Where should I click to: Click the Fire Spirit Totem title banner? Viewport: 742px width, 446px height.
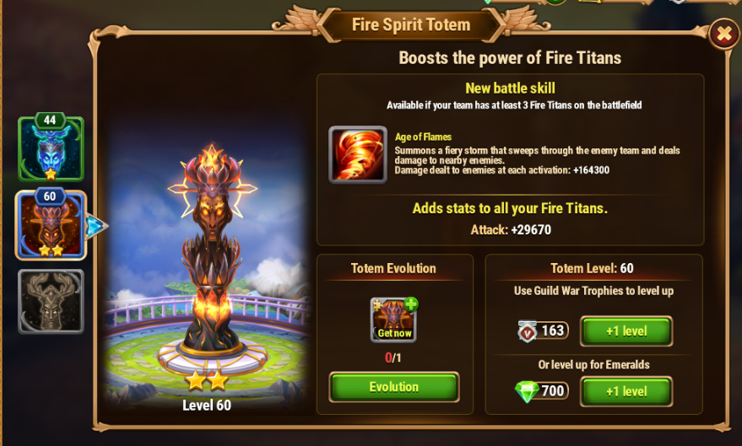[411, 24]
